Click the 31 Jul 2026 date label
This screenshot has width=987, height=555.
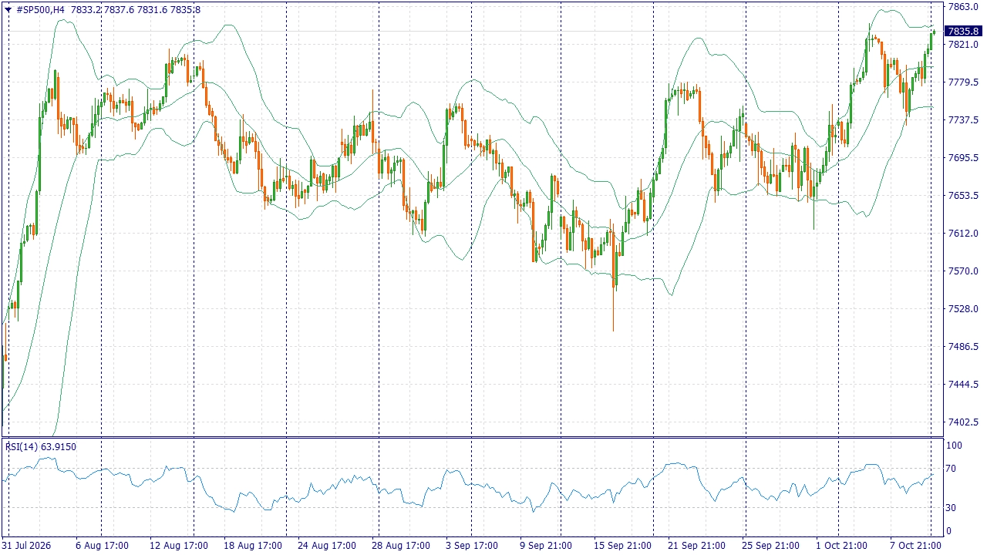(26, 546)
